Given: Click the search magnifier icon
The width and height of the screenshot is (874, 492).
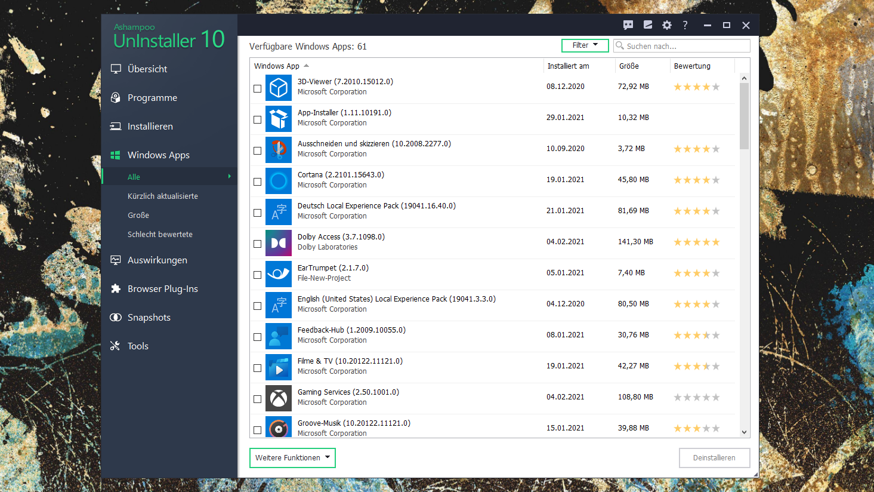Looking at the screenshot, I should [620, 46].
